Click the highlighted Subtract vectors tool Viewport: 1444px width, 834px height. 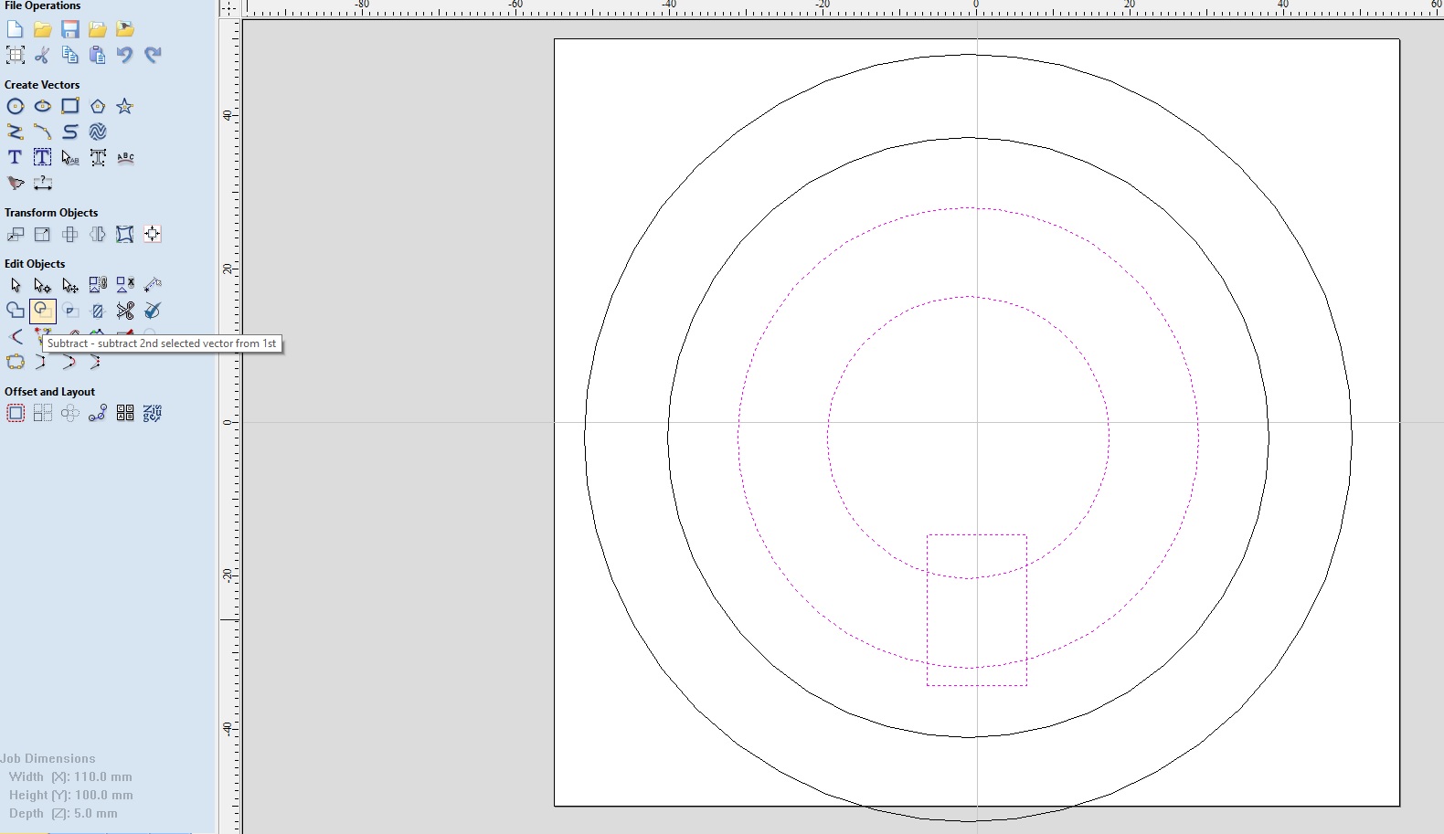tap(42, 311)
